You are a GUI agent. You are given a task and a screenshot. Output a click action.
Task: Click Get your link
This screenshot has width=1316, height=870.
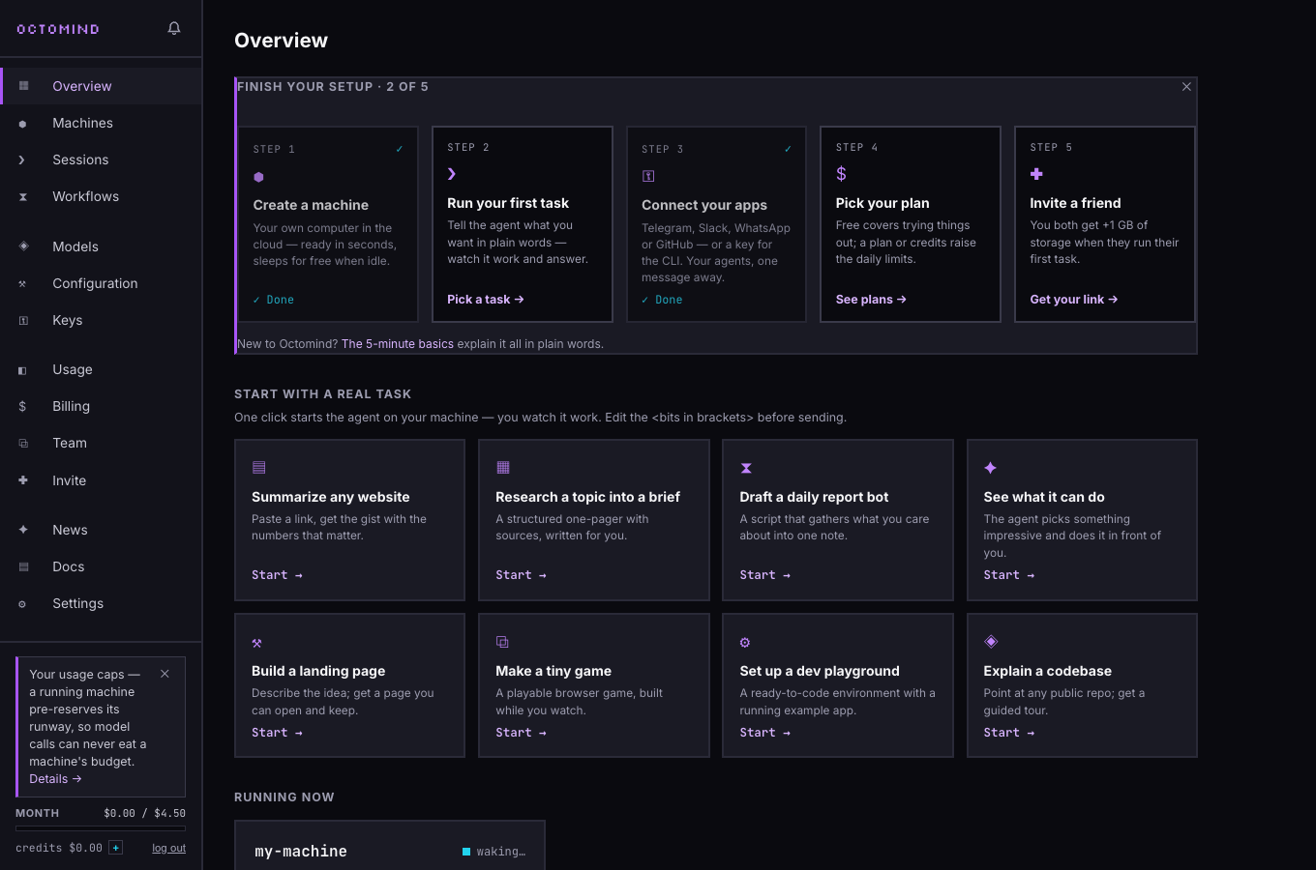pos(1074,300)
